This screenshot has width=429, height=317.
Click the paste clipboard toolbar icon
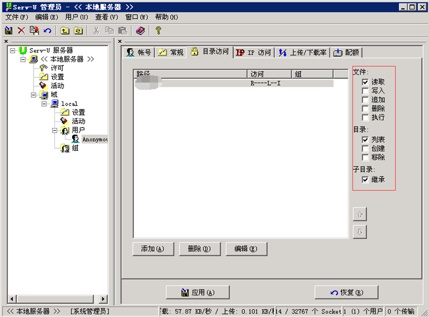[x=123, y=30]
